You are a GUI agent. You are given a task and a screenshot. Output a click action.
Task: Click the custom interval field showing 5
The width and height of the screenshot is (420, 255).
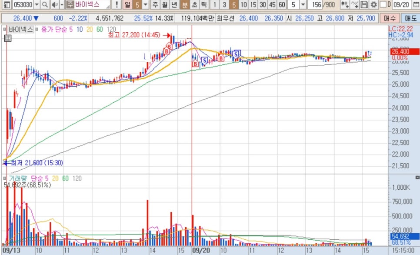tap(294, 4)
